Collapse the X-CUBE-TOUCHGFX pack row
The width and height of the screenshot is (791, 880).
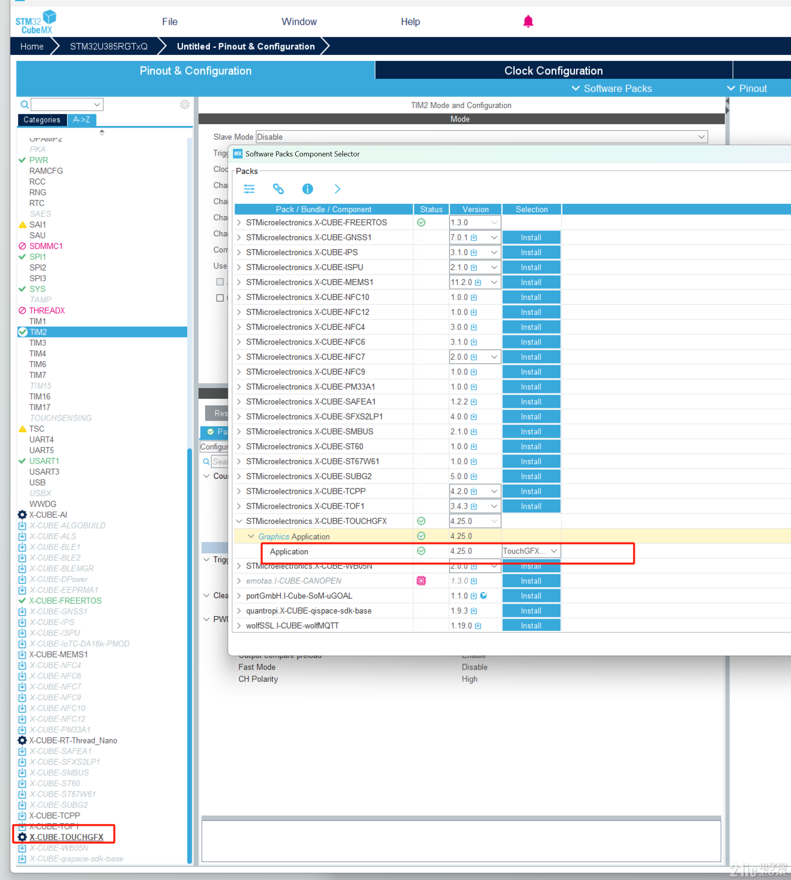pos(239,521)
